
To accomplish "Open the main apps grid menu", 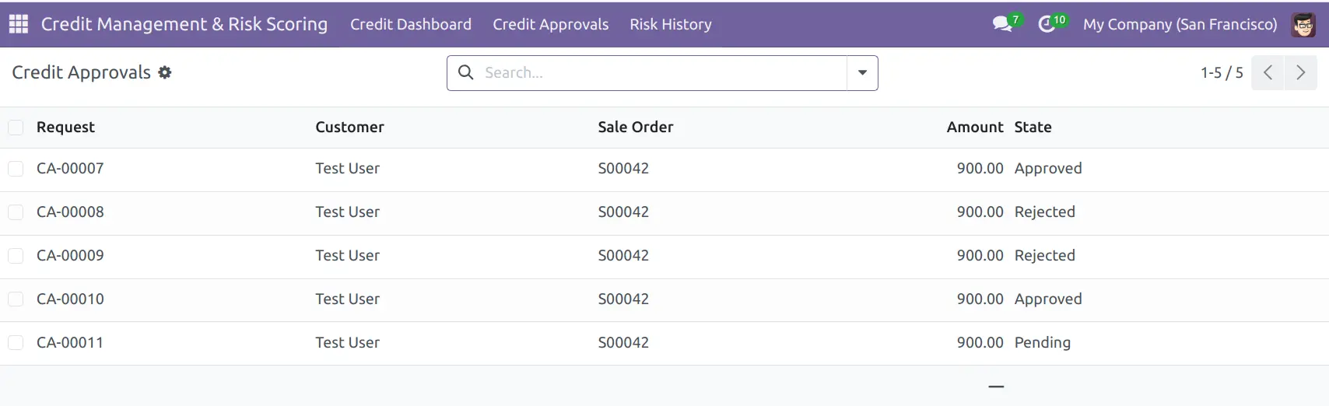I will coord(19,24).
